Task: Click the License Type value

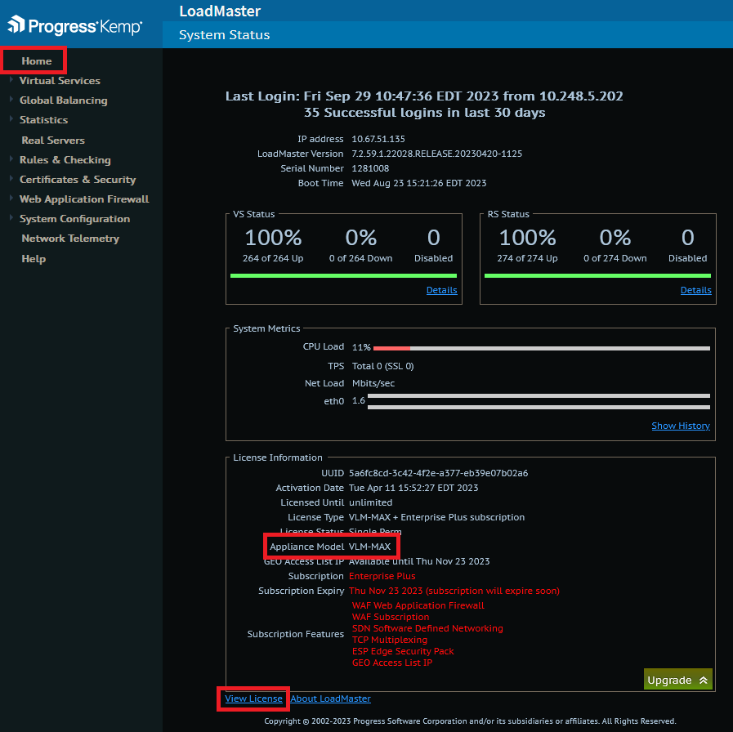Action: (436, 517)
